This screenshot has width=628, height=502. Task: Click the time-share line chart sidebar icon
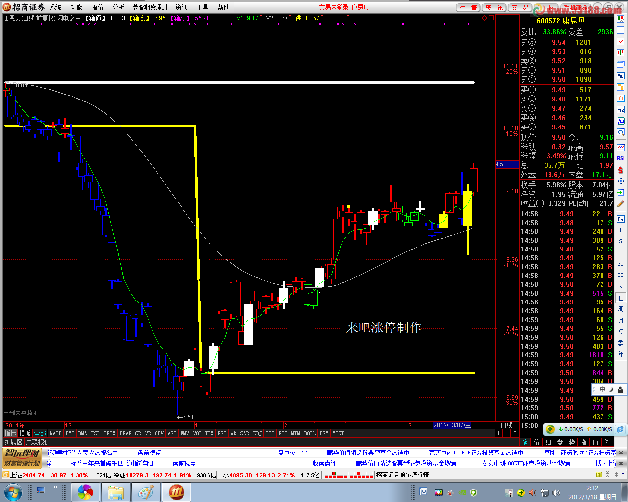[621, 42]
